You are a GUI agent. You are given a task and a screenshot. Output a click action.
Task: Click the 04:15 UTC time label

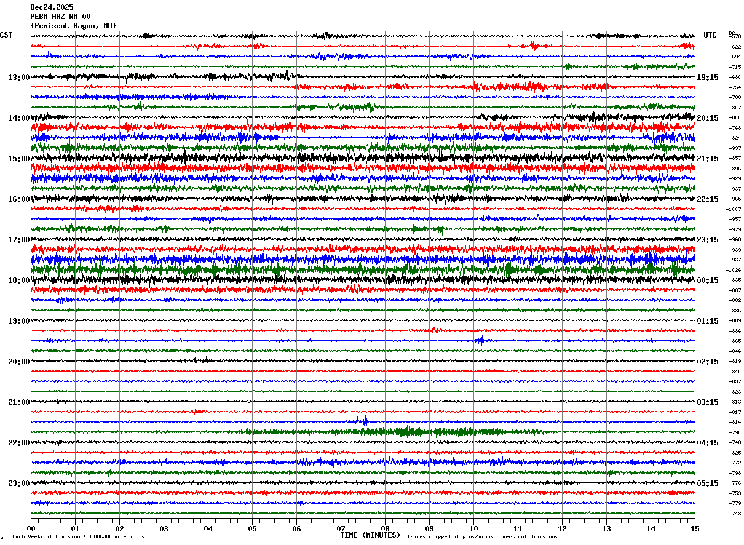pyautogui.click(x=708, y=443)
